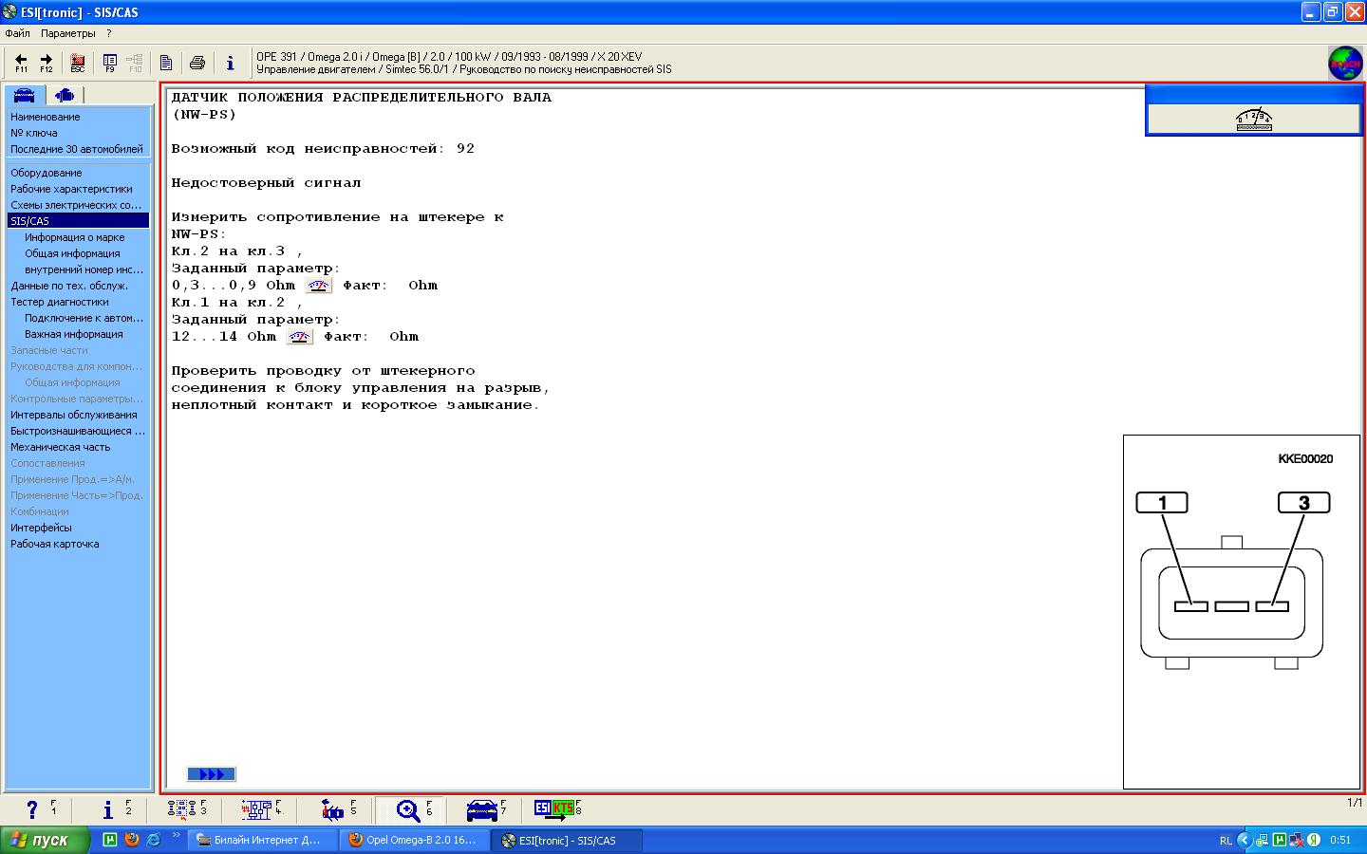The image size is (1367, 854).
Task: Open the ? help menu
Action: (x=109, y=33)
